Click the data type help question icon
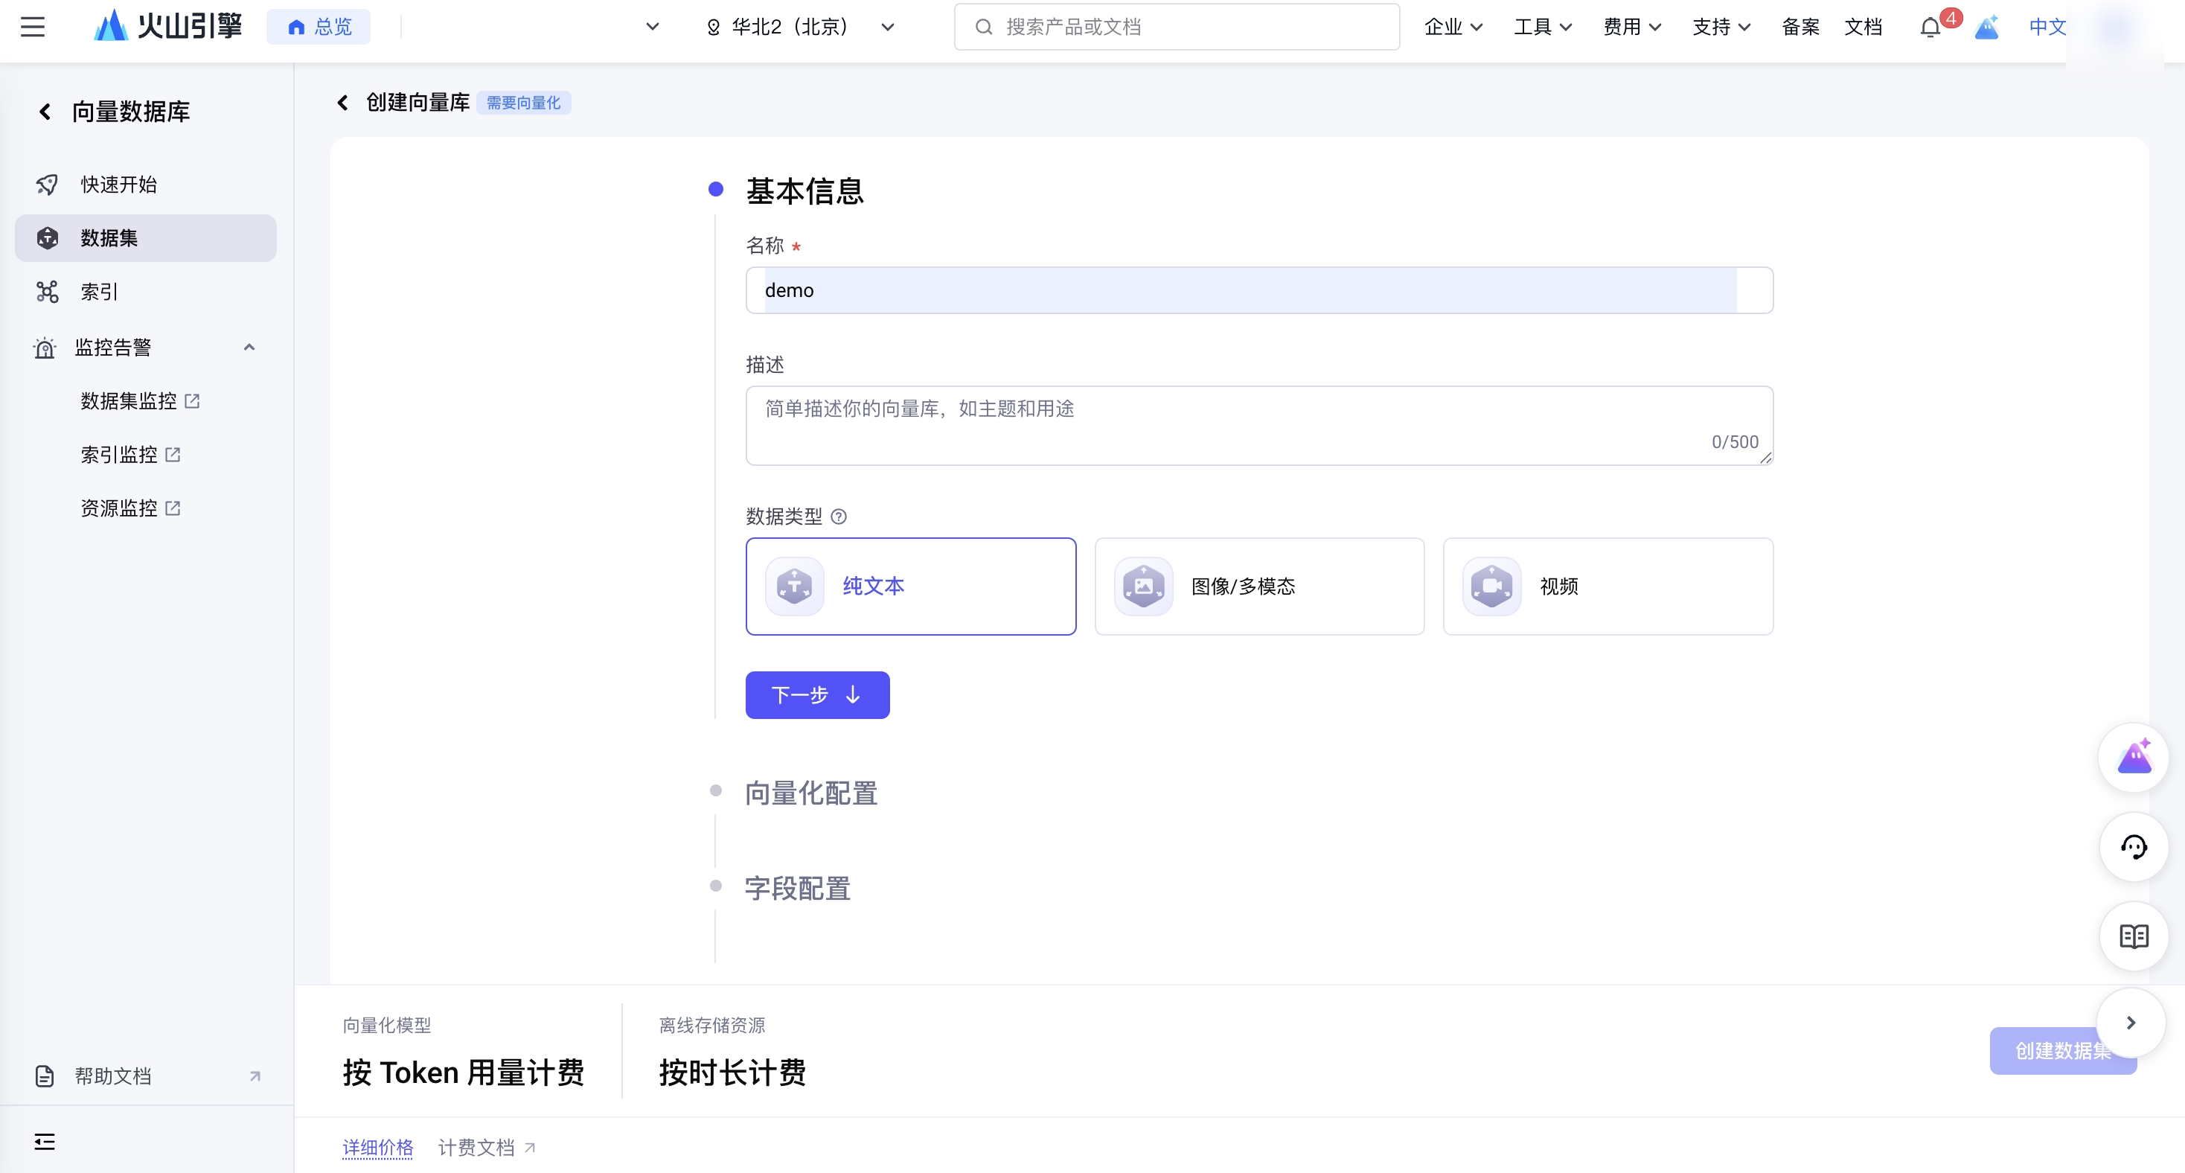Image resolution: width=2185 pixels, height=1173 pixels. click(838, 517)
